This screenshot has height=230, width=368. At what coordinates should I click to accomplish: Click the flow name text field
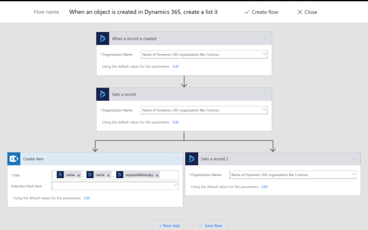tap(144, 12)
